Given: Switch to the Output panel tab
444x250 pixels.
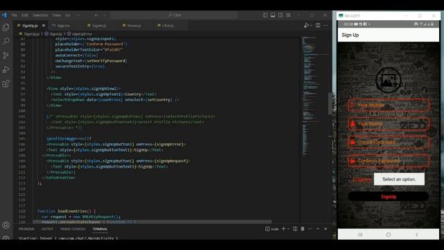Looking at the screenshot, I should click(x=47, y=229).
